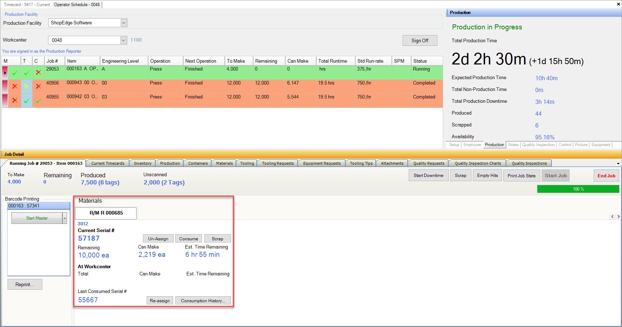Click the Start Downtime button
This screenshot has width=622, height=327.
(x=428, y=175)
